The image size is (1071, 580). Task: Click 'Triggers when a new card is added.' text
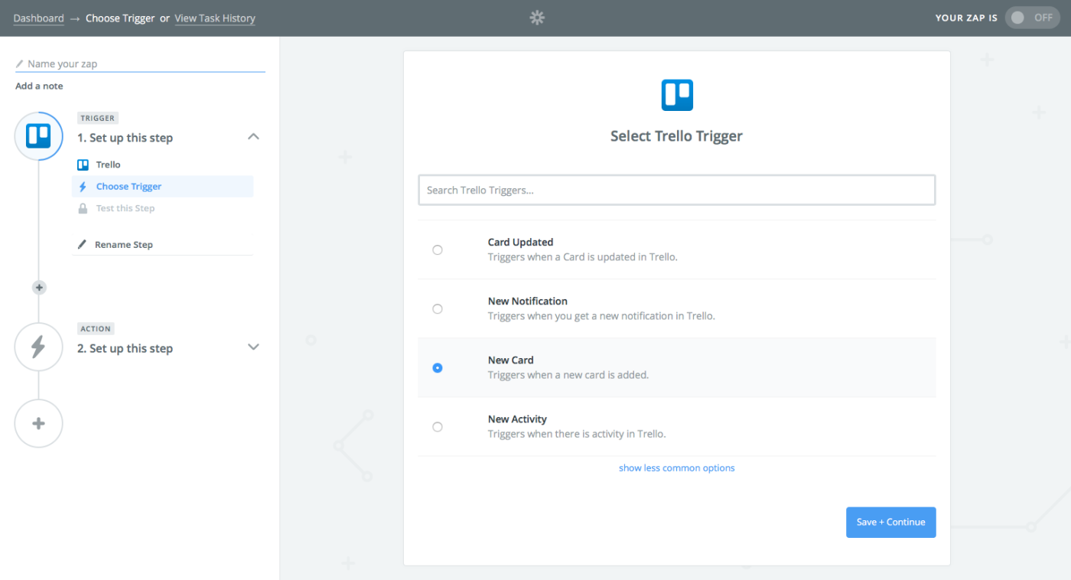(x=568, y=375)
